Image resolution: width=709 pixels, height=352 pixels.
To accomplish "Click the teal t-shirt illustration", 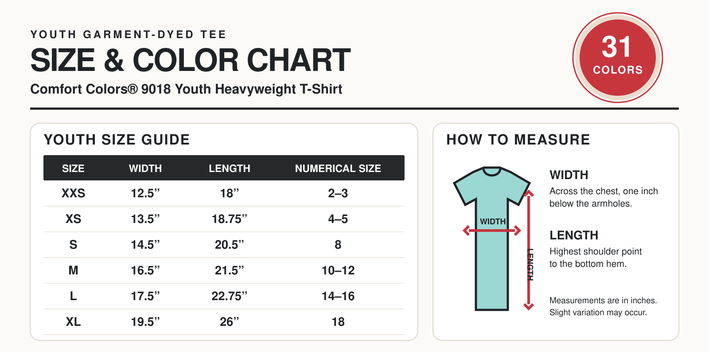I will pos(491,238).
